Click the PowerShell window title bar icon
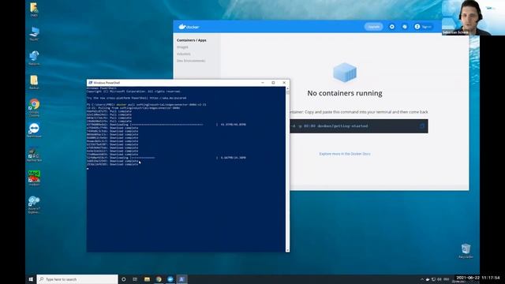Viewport: 505px width, 284px height. pyautogui.click(x=91, y=83)
